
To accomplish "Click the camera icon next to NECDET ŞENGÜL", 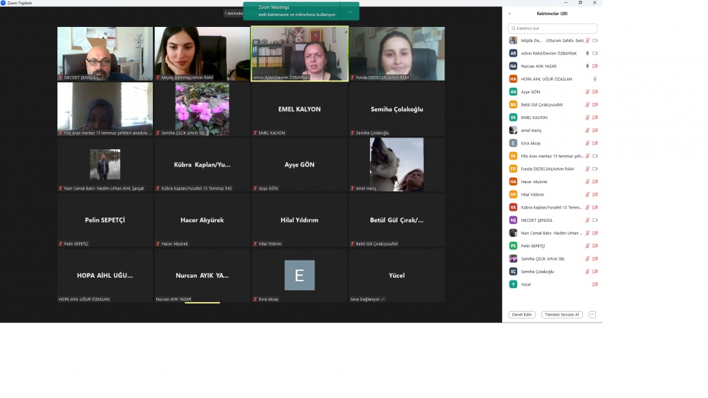I will 595,220.
